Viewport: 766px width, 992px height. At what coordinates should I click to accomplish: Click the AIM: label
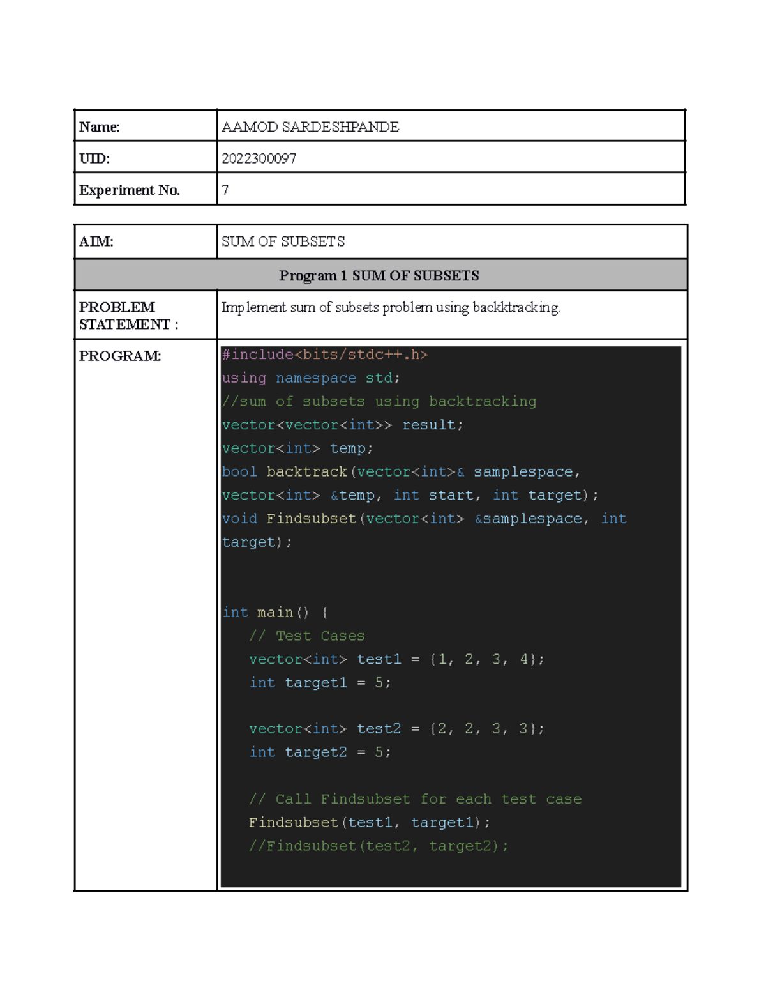pyautogui.click(x=96, y=241)
